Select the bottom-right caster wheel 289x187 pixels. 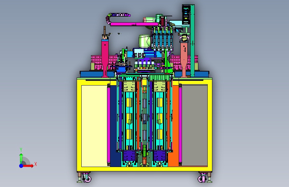202,178
